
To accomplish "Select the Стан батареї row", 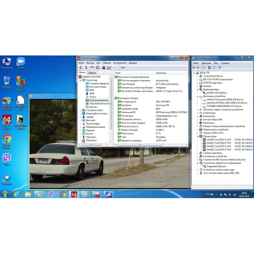I will tap(151, 84).
